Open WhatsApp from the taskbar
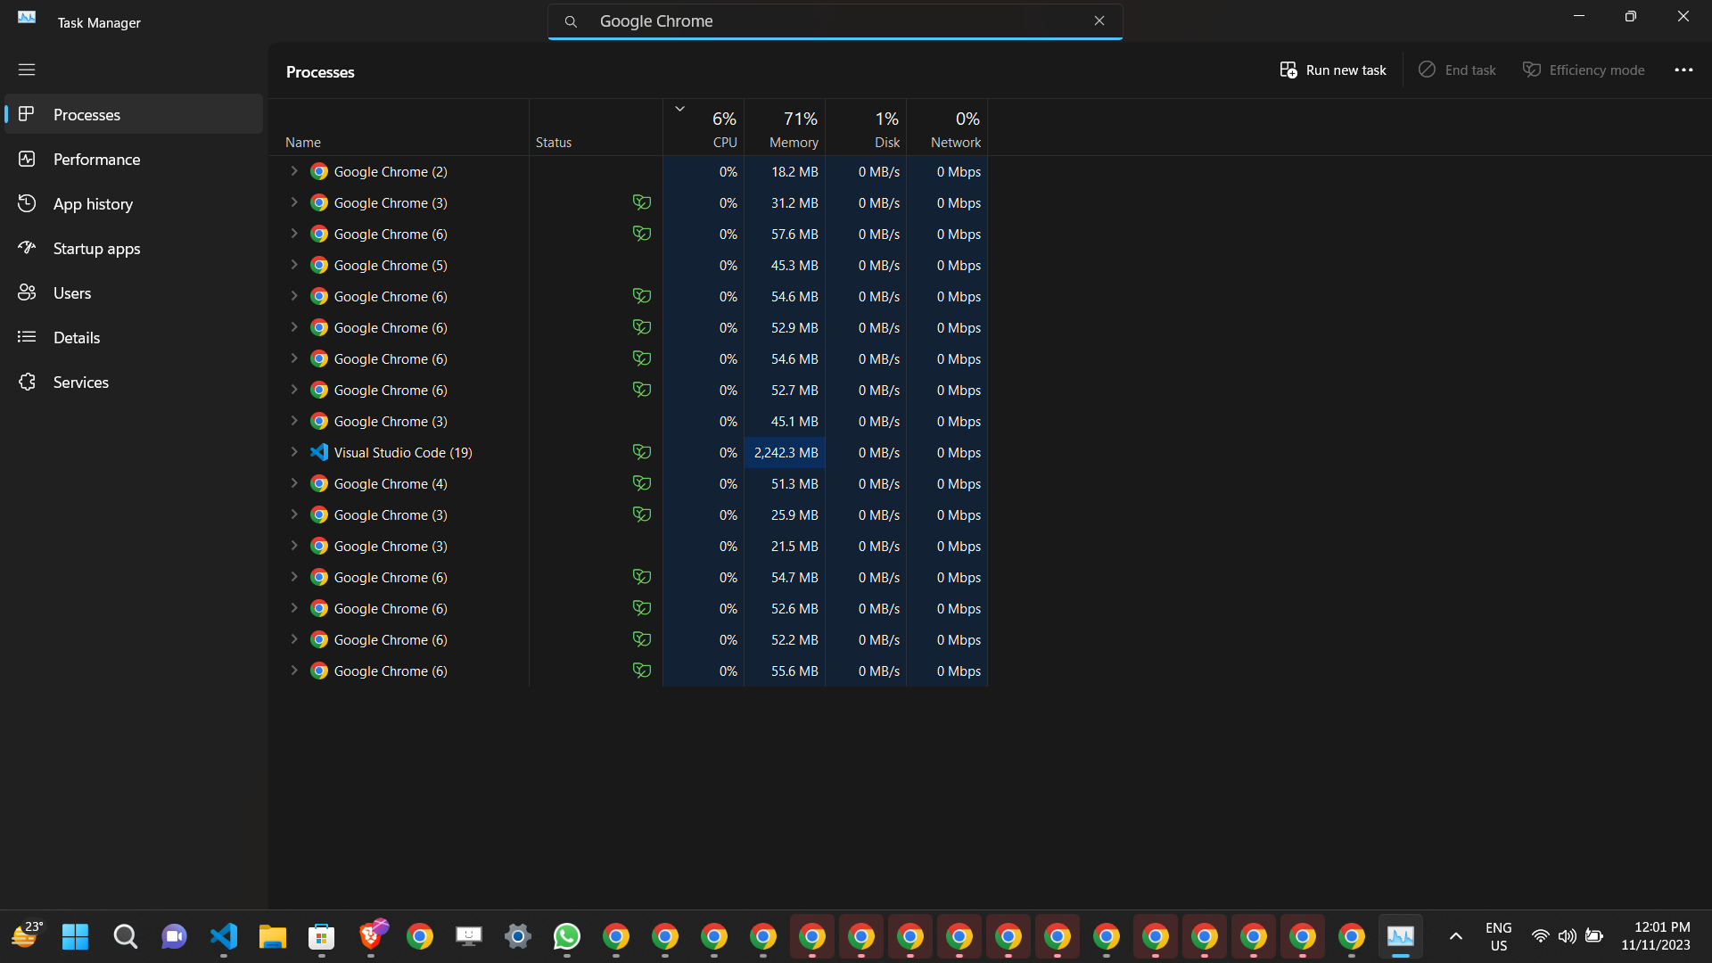 coord(567,937)
